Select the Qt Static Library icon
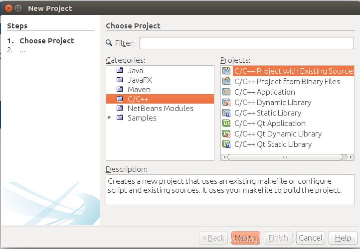The height and width of the screenshot is (249, 360). click(x=226, y=144)
